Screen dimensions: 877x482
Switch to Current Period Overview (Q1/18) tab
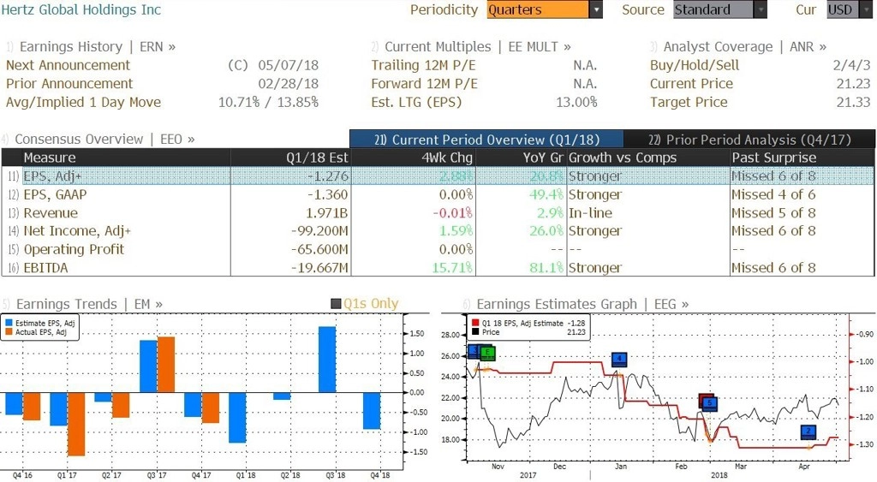point(486,140)
